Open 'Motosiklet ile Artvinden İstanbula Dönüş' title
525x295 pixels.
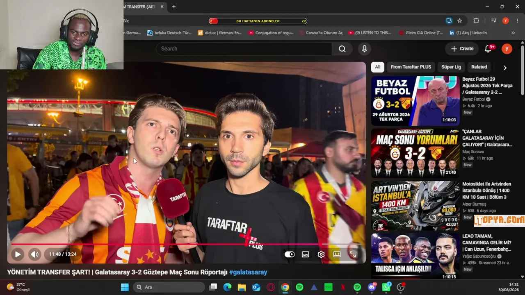pos(487,191)
